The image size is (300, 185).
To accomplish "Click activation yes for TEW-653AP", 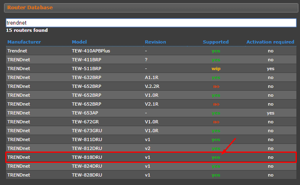I will pyautogui.click(x=271, y=113).
